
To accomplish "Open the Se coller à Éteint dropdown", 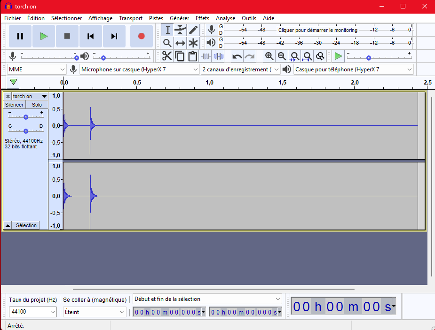I will (95, 312).
